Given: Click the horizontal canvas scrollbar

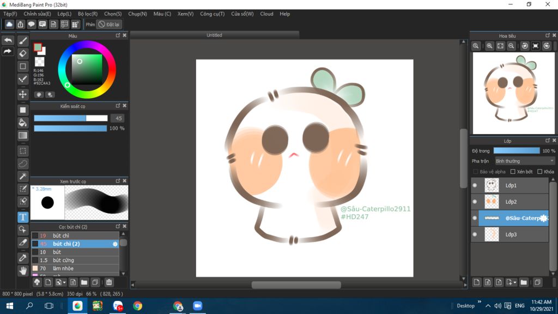Looking at the screenshot, I should (296, 285).
